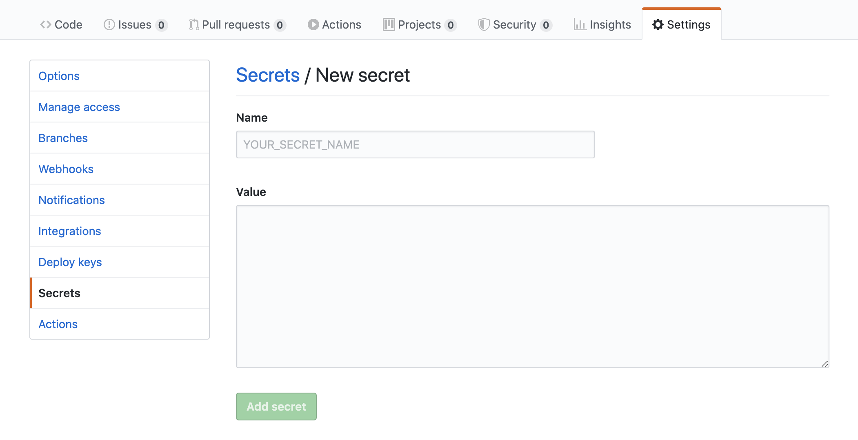Click the secret Name input field
This screenshot has width=858, height=440.
click(415, 144)
